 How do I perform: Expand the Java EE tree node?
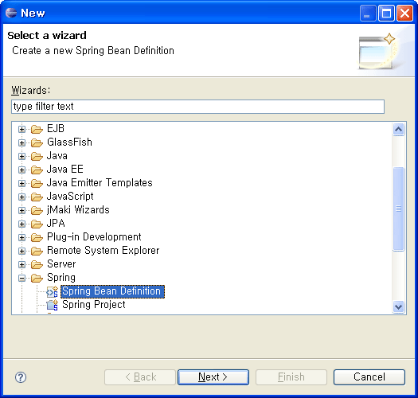click(x=21, y=170)
